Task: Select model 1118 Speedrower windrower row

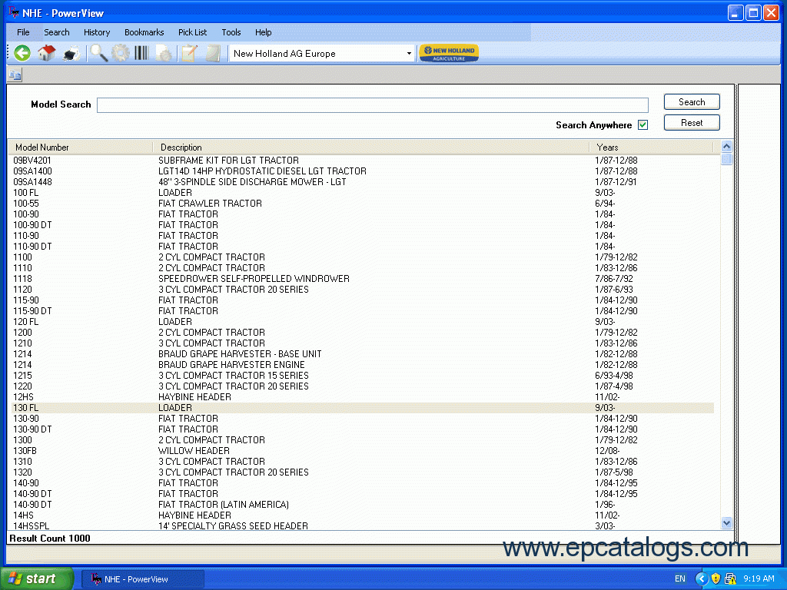Action: coord(363,278)
